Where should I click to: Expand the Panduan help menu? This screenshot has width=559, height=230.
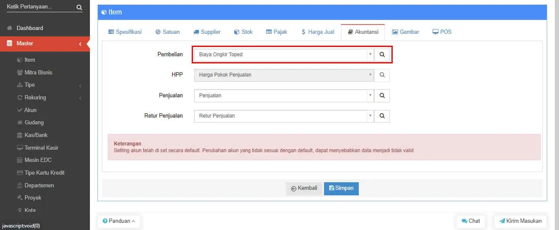pos(119,221)
